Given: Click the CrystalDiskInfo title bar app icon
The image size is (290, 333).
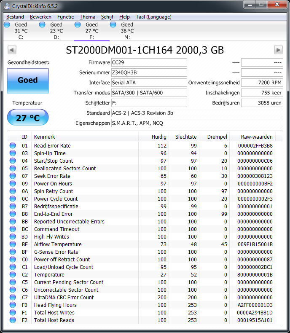Looking at the screenshot, I should pyautogui.click(x=7, y=6).
